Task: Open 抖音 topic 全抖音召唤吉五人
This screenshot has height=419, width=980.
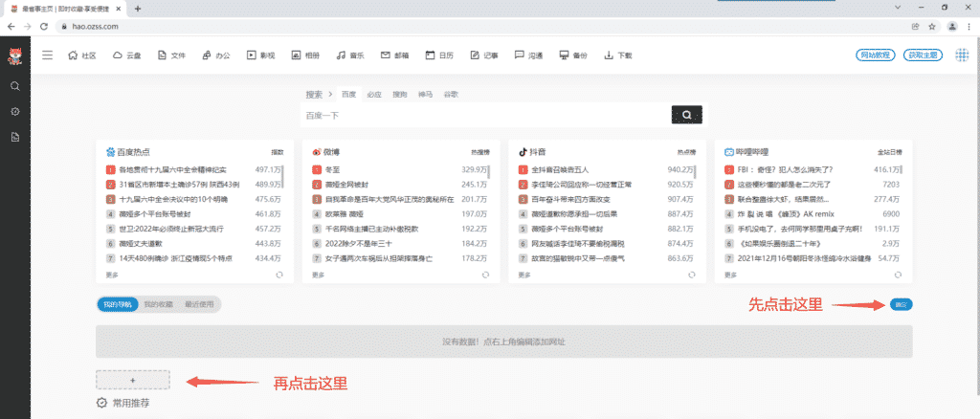Action: [560, 169]
